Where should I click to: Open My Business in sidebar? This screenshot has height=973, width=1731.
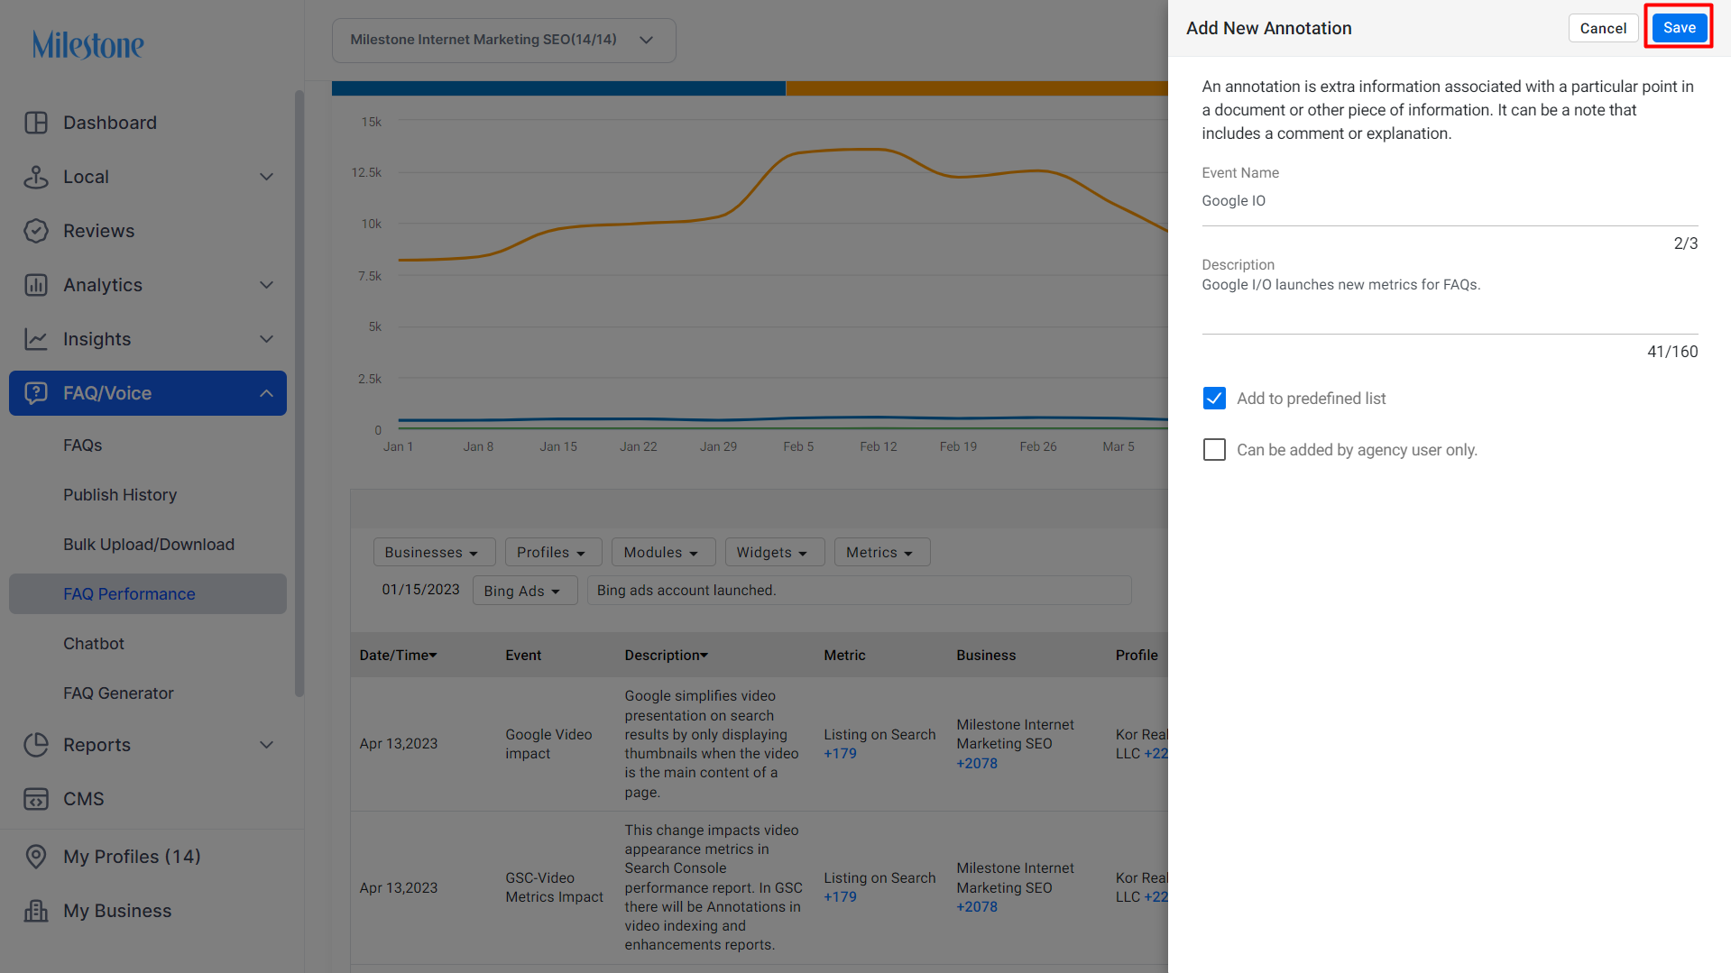pyautogui.click(x=148, y=911)
